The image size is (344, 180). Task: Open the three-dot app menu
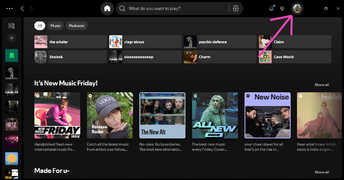9,9
